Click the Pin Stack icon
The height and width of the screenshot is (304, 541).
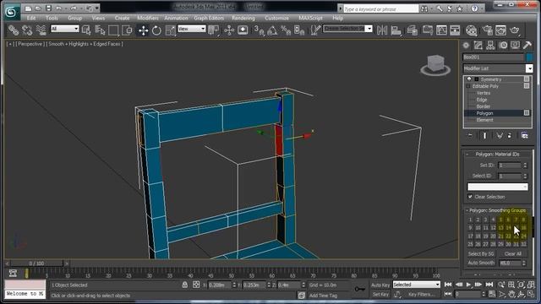point(470,135)
